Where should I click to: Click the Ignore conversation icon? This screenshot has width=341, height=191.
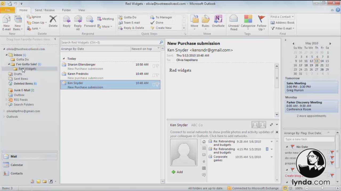(x=29, y=17)
